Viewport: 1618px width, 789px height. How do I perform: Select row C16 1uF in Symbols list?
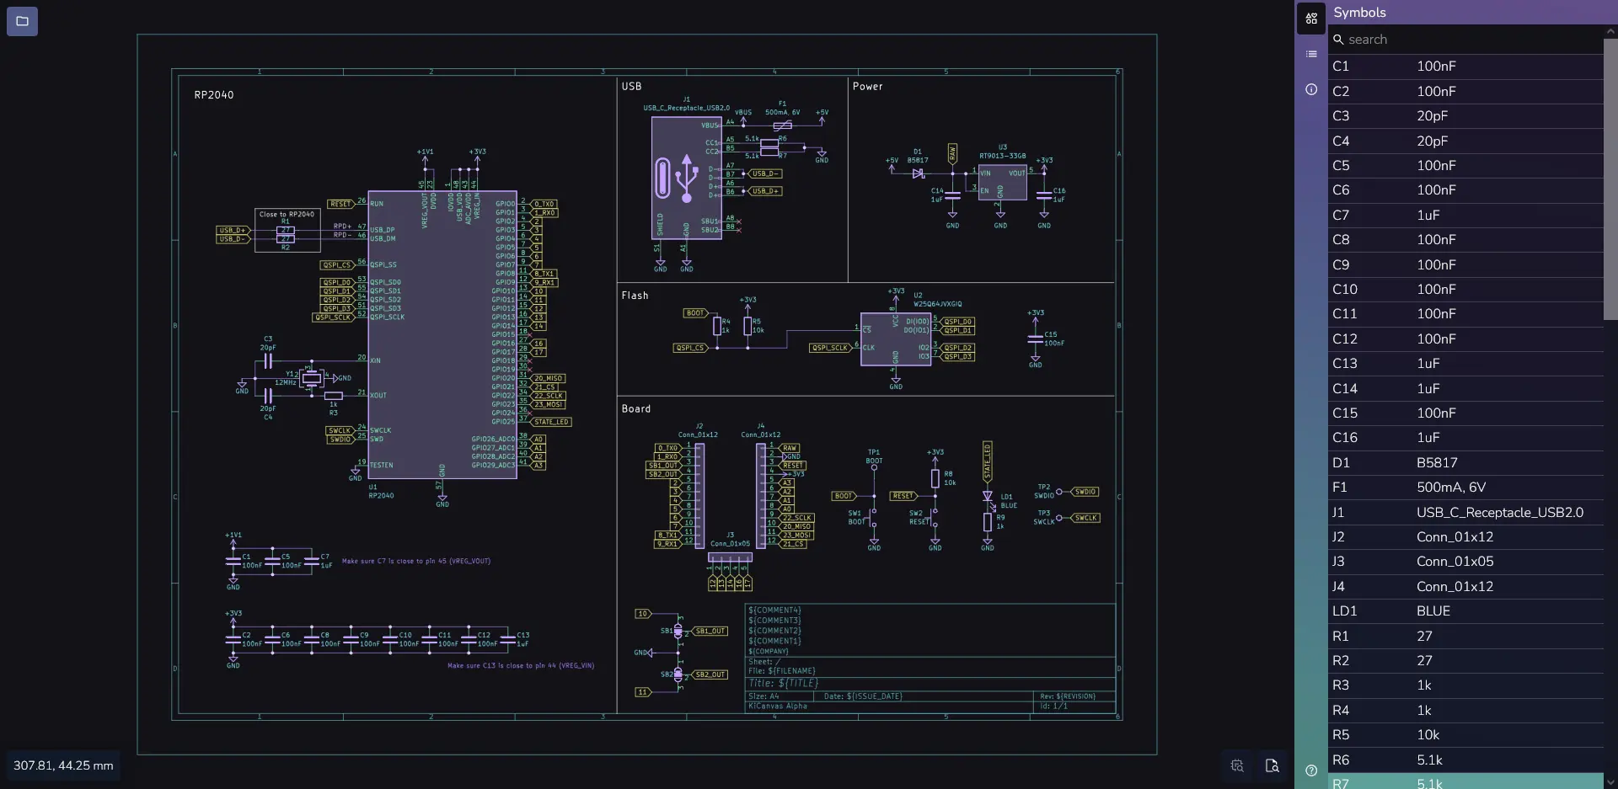click(1465, 438)
